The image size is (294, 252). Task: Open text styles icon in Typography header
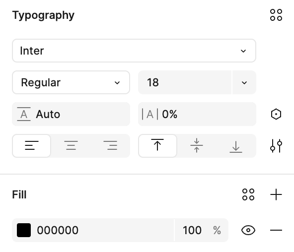(276, 15)
